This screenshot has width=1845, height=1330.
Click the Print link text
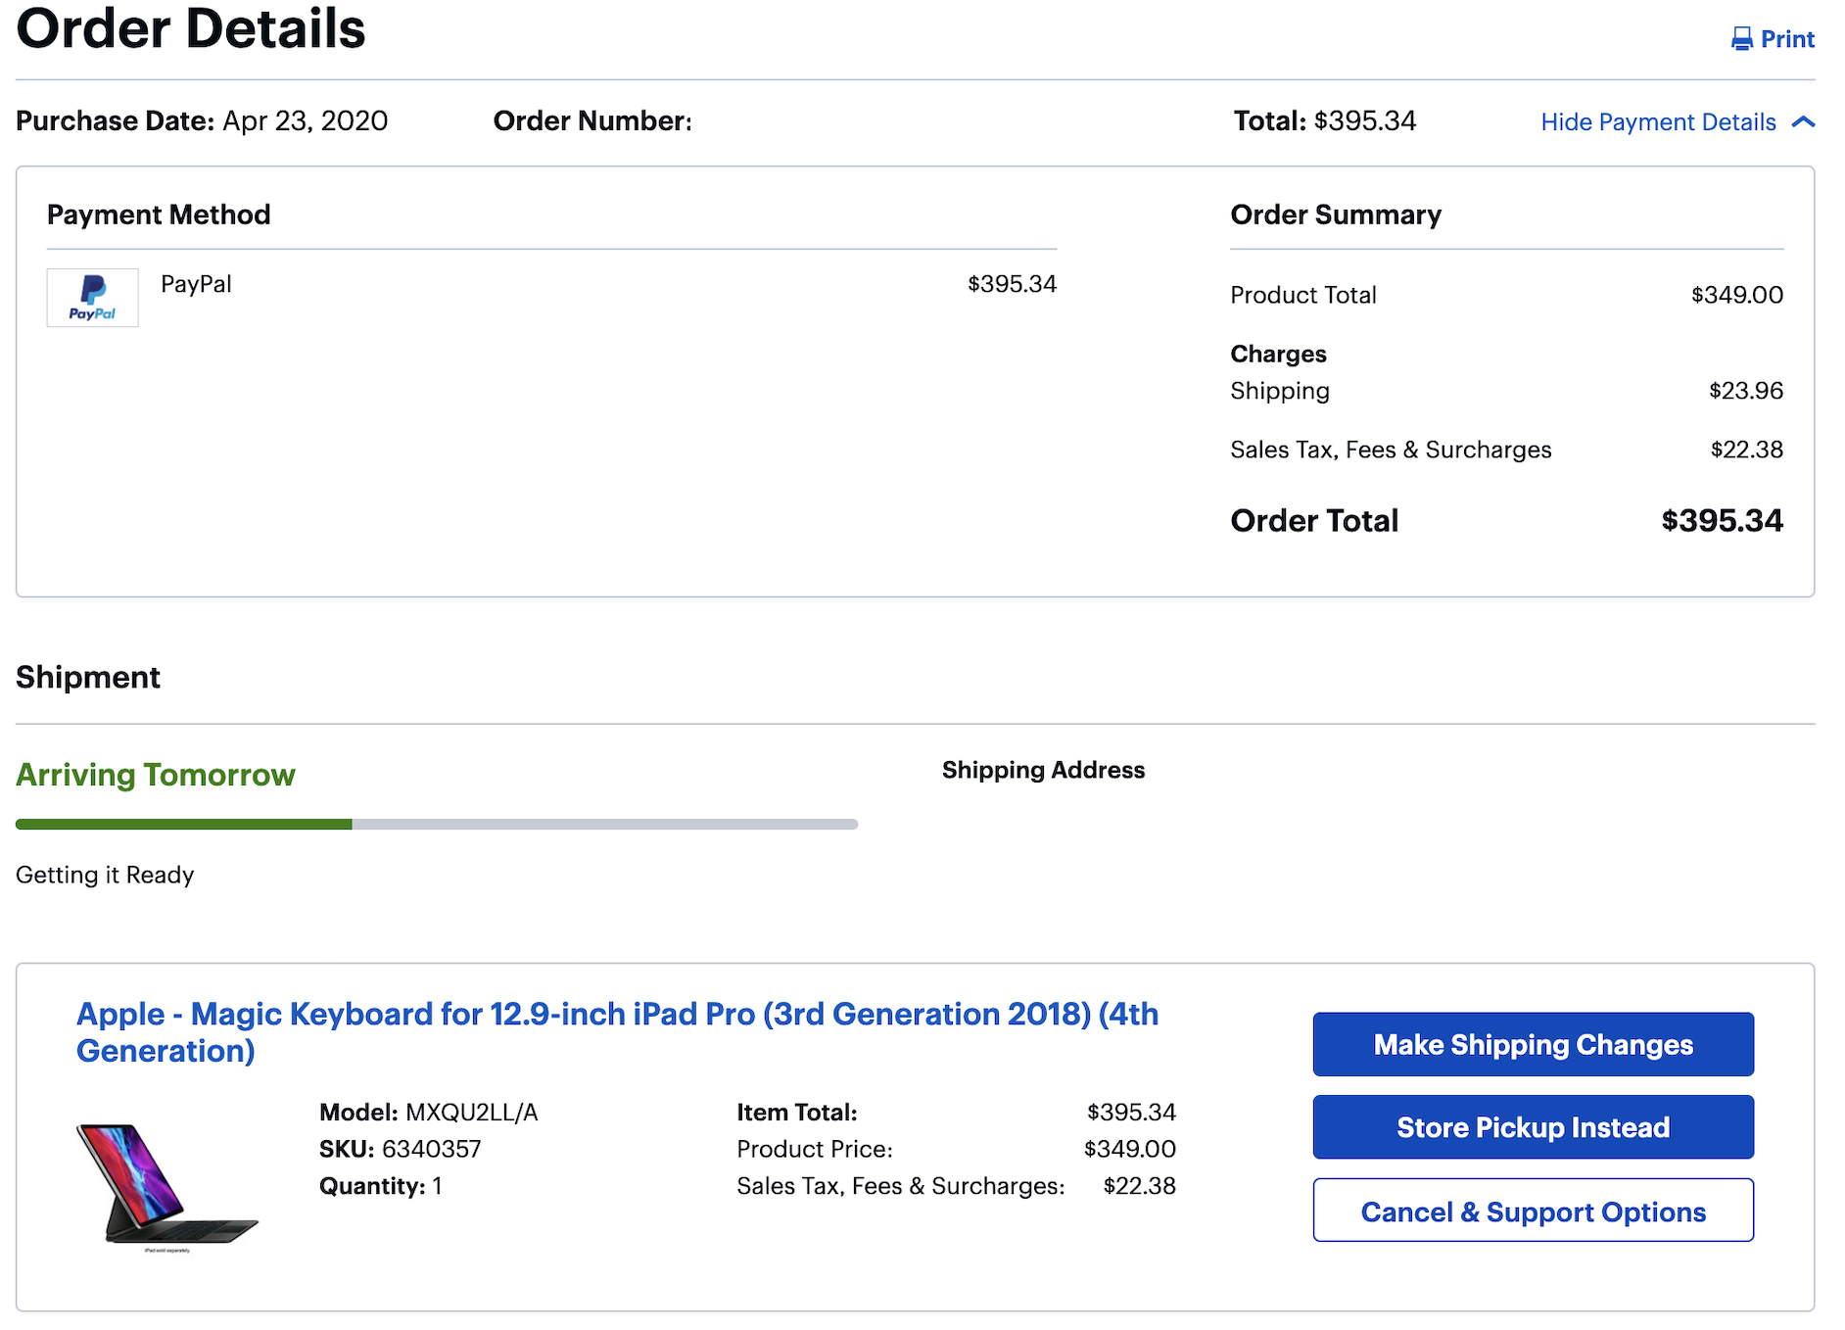pos(1787,39)
